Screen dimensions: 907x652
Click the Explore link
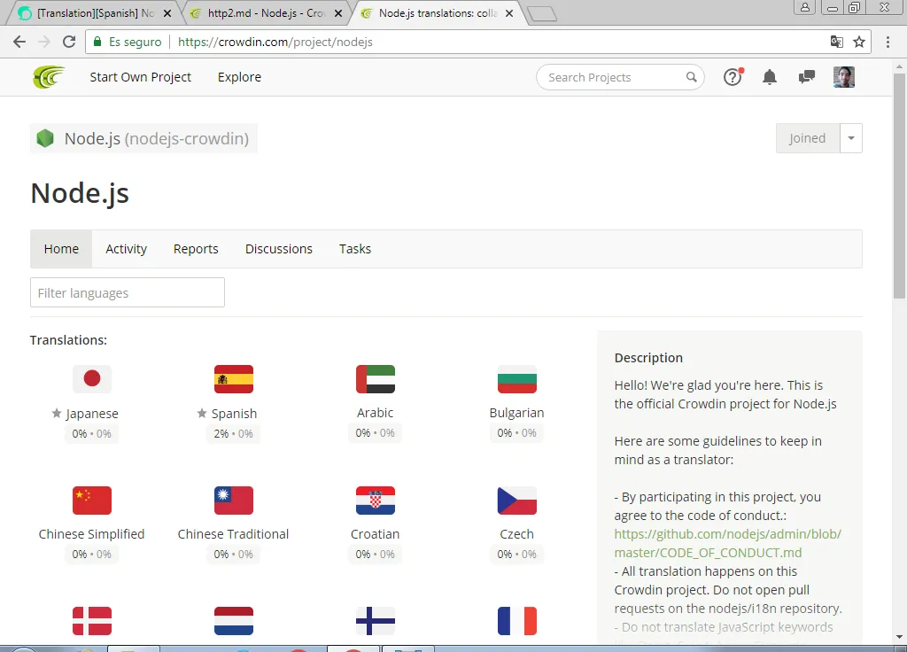[x=239, y=77]
